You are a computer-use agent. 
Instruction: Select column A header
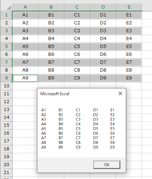25,7
